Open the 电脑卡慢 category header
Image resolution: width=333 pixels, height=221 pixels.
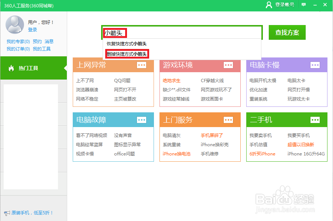(x=265, y=65)
